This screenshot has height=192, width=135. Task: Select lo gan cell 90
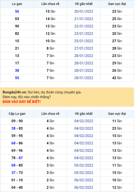tap(17, 26)
